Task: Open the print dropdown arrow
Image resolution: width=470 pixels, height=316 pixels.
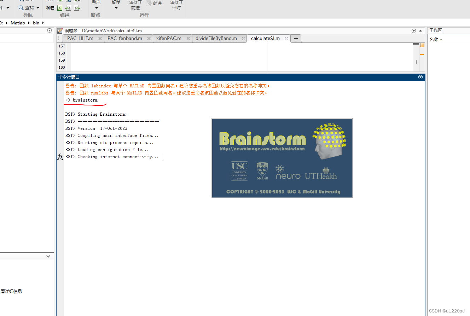Action: [8, 8]
